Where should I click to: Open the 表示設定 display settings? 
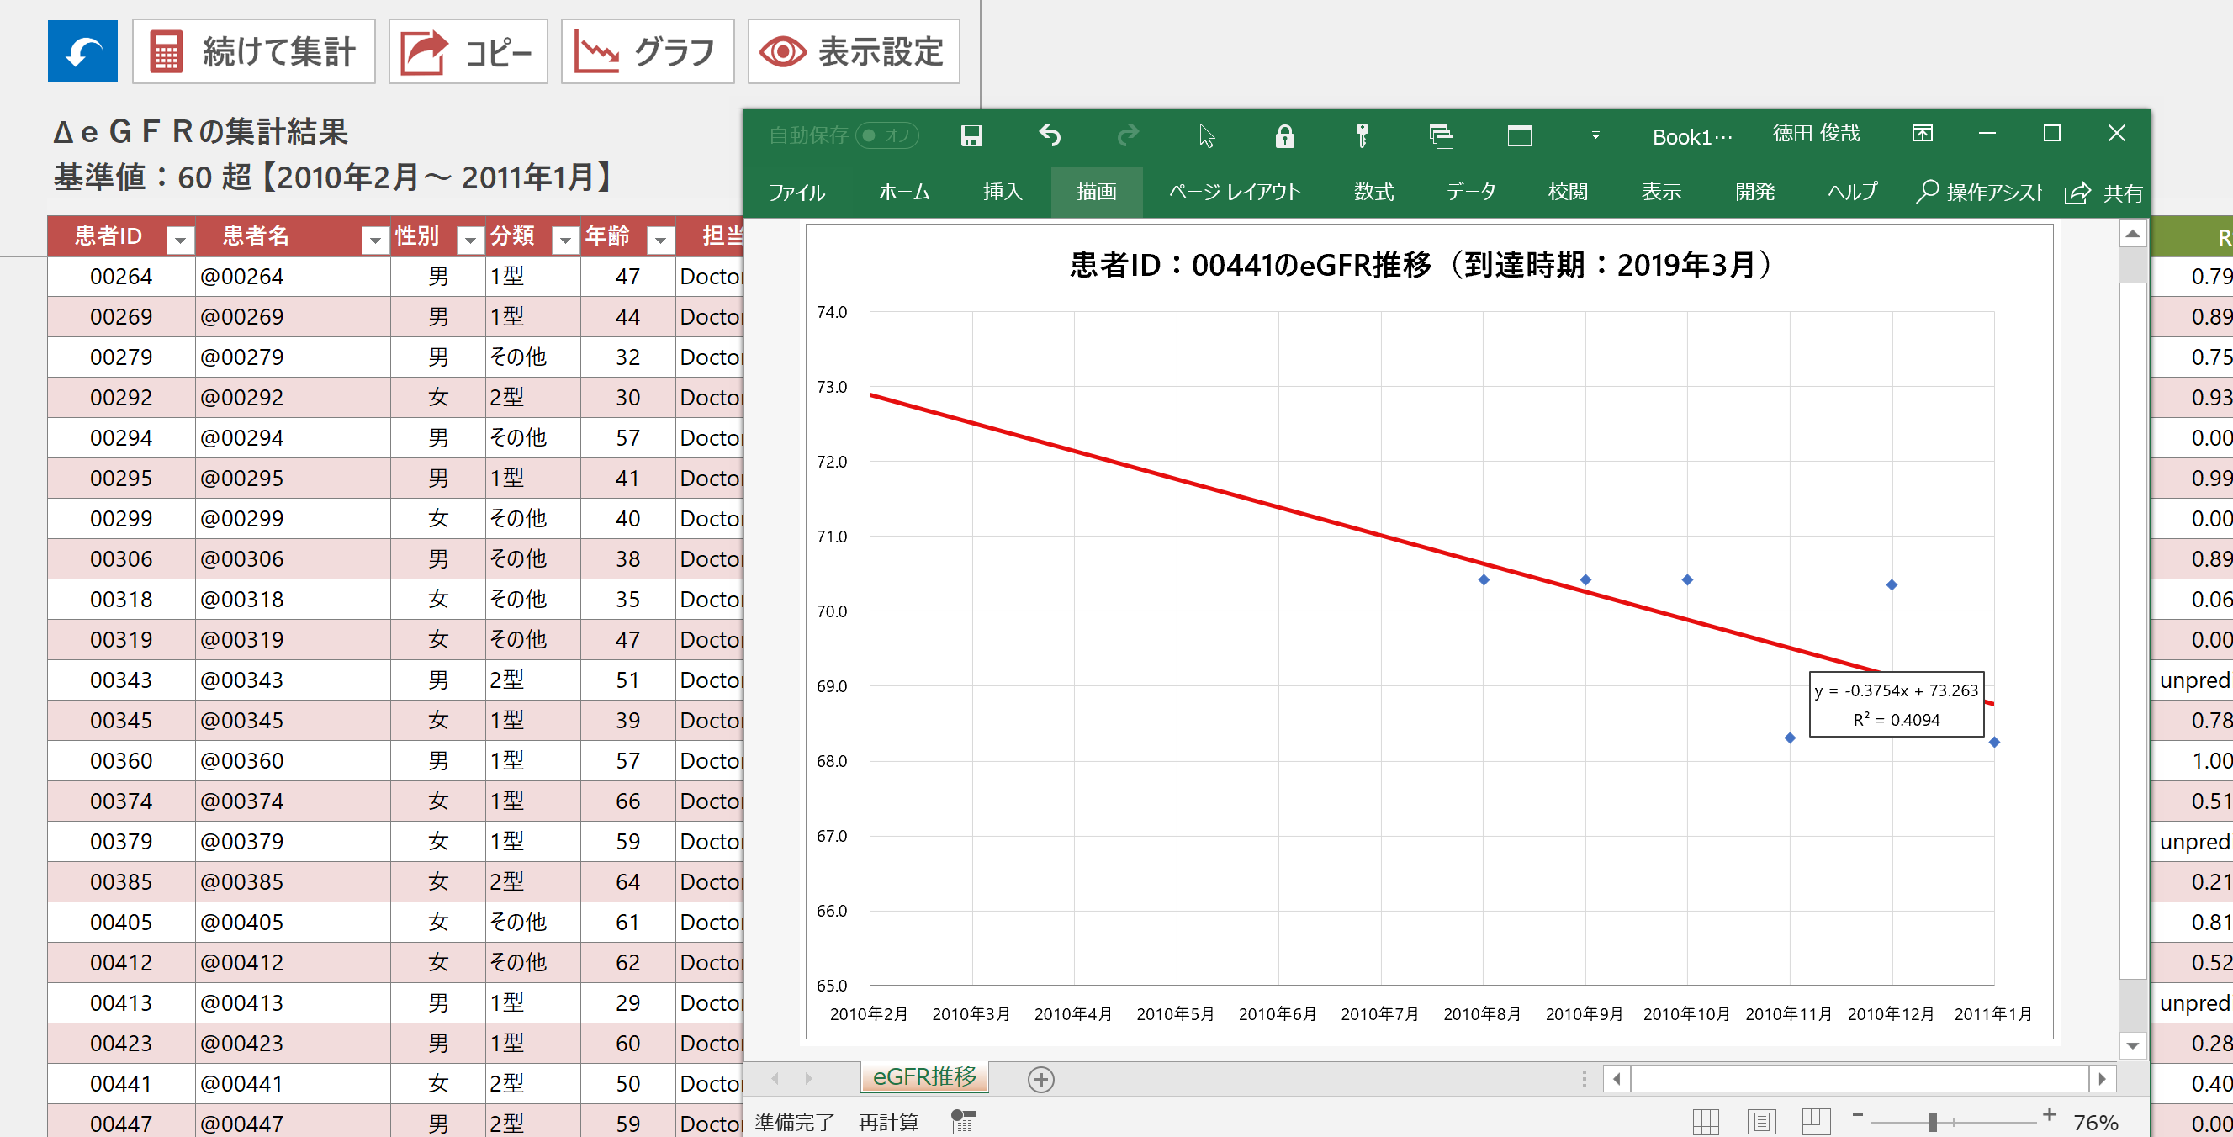tap(853, 52)
